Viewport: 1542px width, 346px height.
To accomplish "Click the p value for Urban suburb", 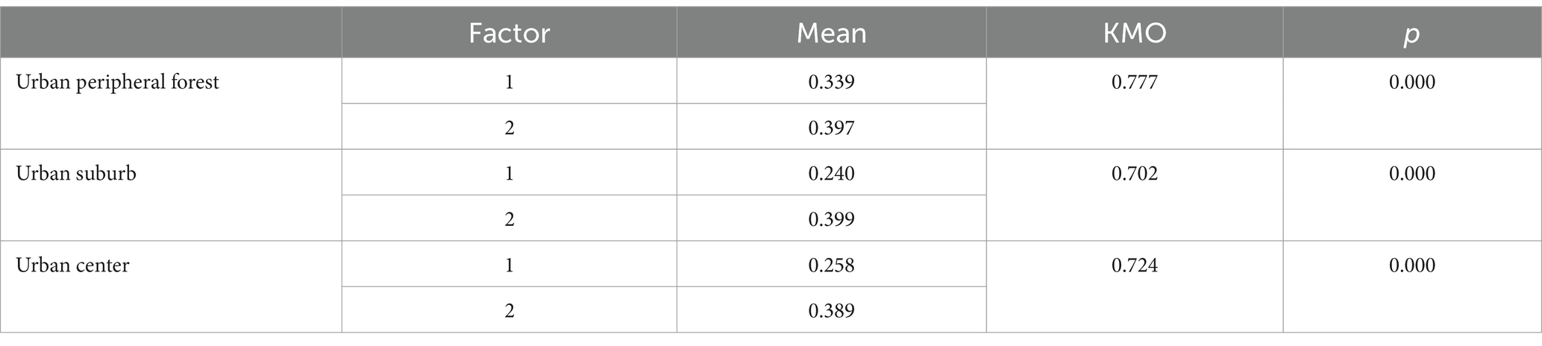I will [x=1412, y=174].
